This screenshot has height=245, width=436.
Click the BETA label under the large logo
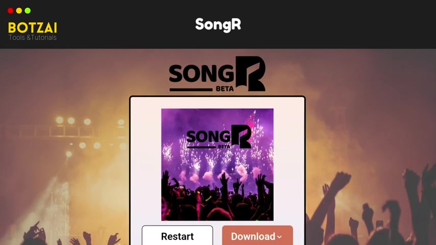point(225,89)
